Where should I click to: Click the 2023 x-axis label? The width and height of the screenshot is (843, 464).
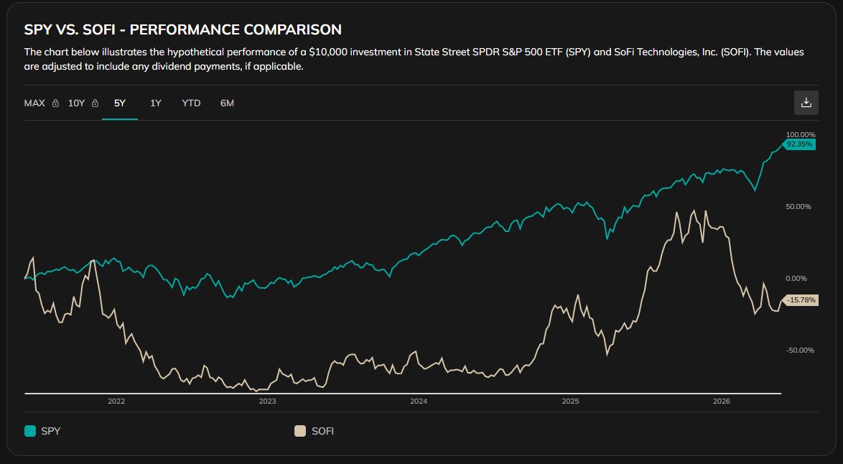point(267,401)
